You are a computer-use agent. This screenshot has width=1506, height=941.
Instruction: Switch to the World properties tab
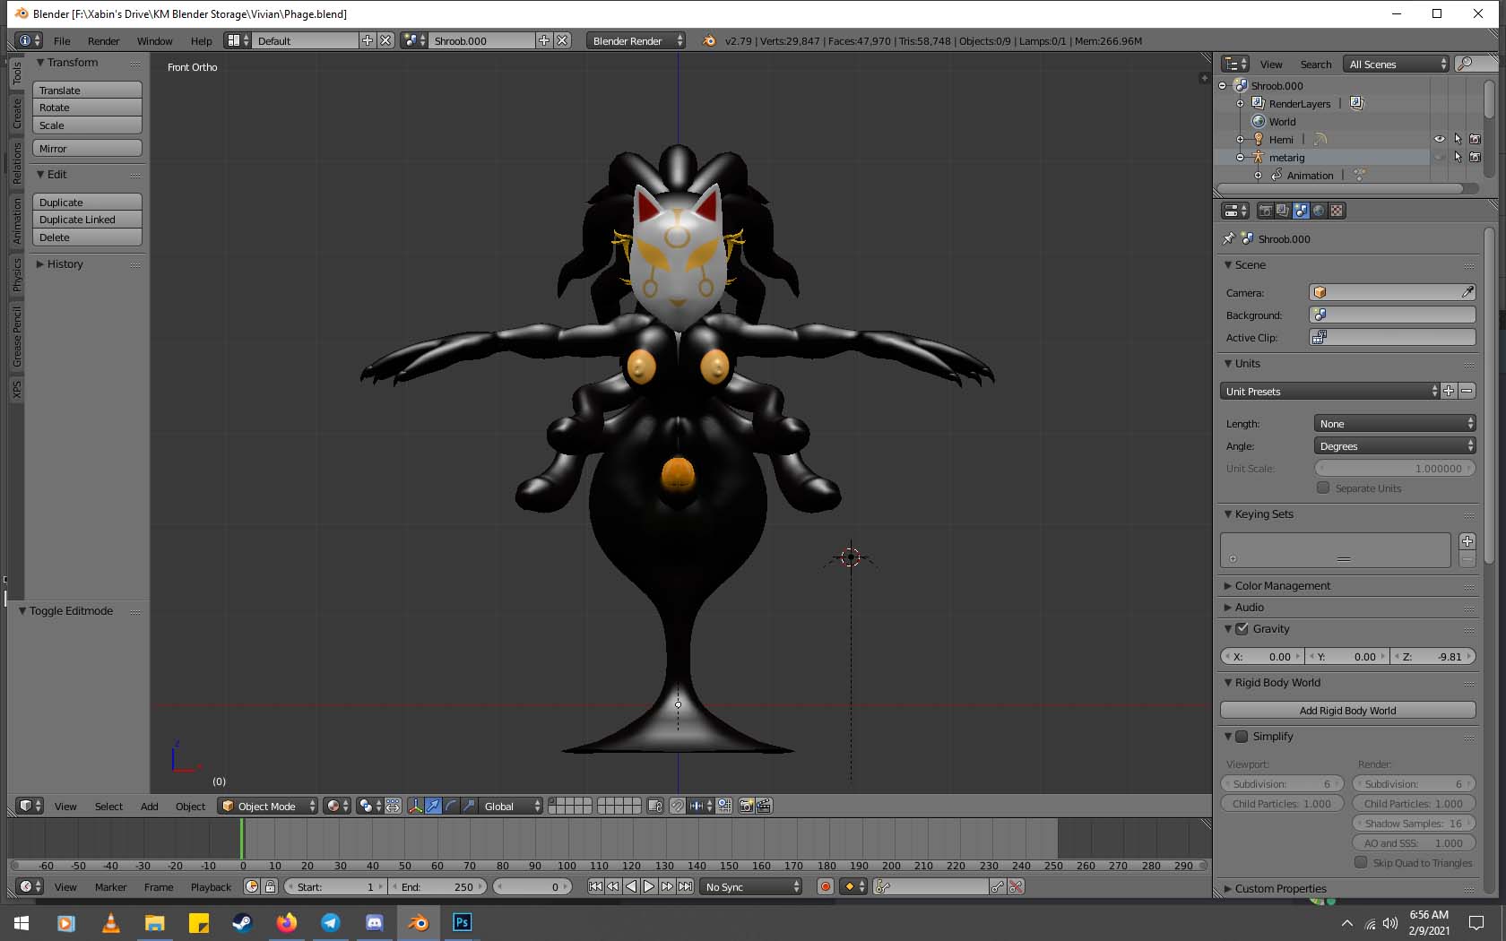pos(1319,211)
